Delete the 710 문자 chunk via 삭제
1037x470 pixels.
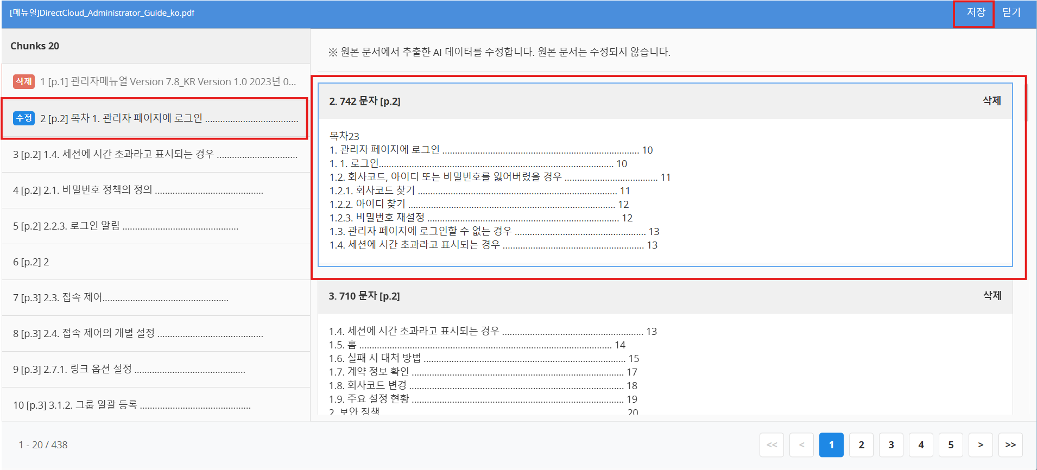pyautogui.click(x=992, y=296)
